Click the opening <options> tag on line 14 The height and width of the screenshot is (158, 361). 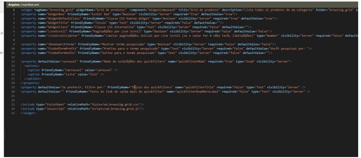[32, 66]
